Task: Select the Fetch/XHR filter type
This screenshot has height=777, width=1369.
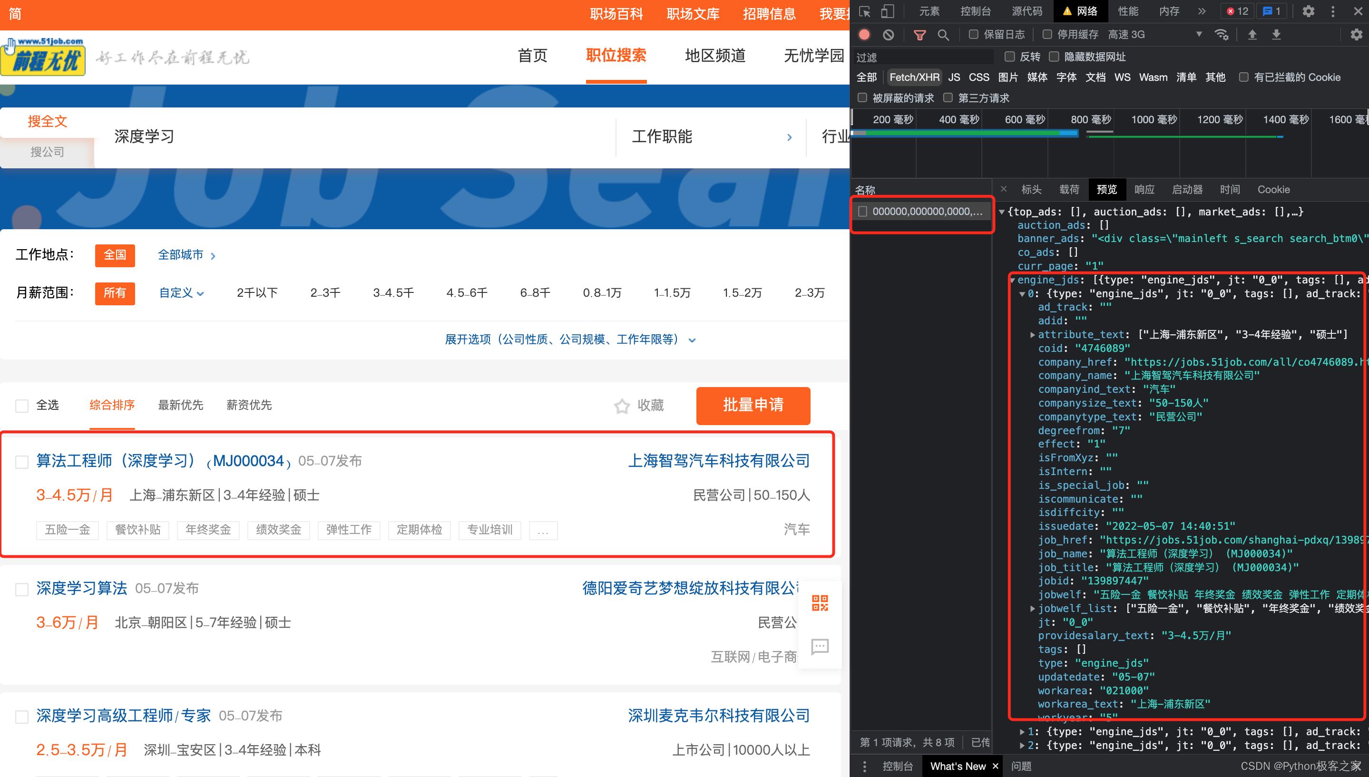Action: 914,78
